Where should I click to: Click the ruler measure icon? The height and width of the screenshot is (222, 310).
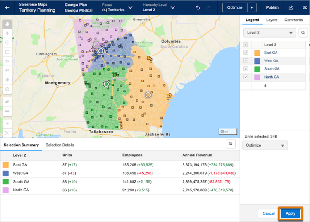pyautogui.click(x=7, y=111)
